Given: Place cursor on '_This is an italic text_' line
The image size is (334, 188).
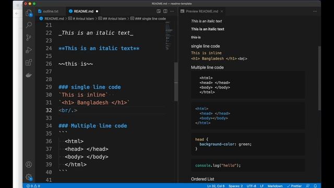Looking at the screenshot, I should (x=96, y=33).
